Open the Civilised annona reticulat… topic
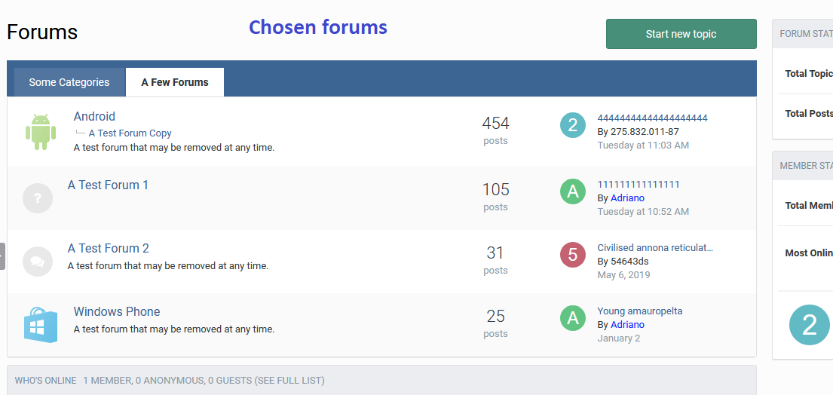833x395 pixels. (x=655, y=247)
